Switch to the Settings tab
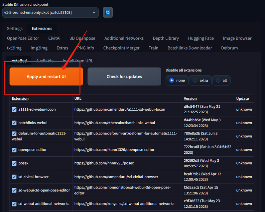Screen dimensions: 265x212 pyautogui.click(x=15, y=28)
